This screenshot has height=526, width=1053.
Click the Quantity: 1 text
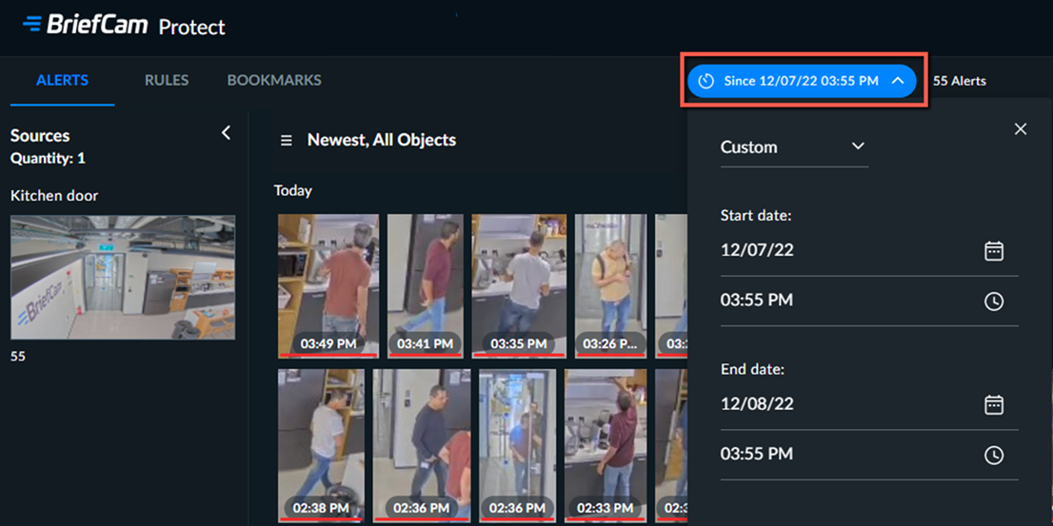click(x=48, y=159)
